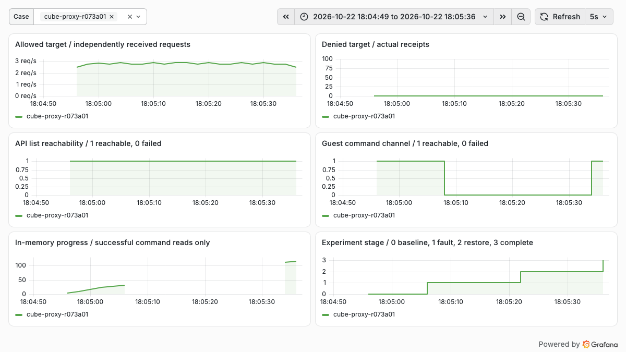Open the Allowed target panel title
Image resolution: width=626 pixels, height=352 pixels.
(103, 44)
